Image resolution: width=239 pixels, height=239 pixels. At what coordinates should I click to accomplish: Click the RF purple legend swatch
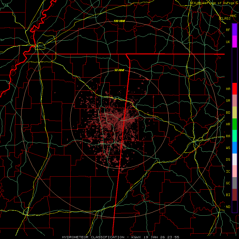pyautogui.click(x=234, y=30)
